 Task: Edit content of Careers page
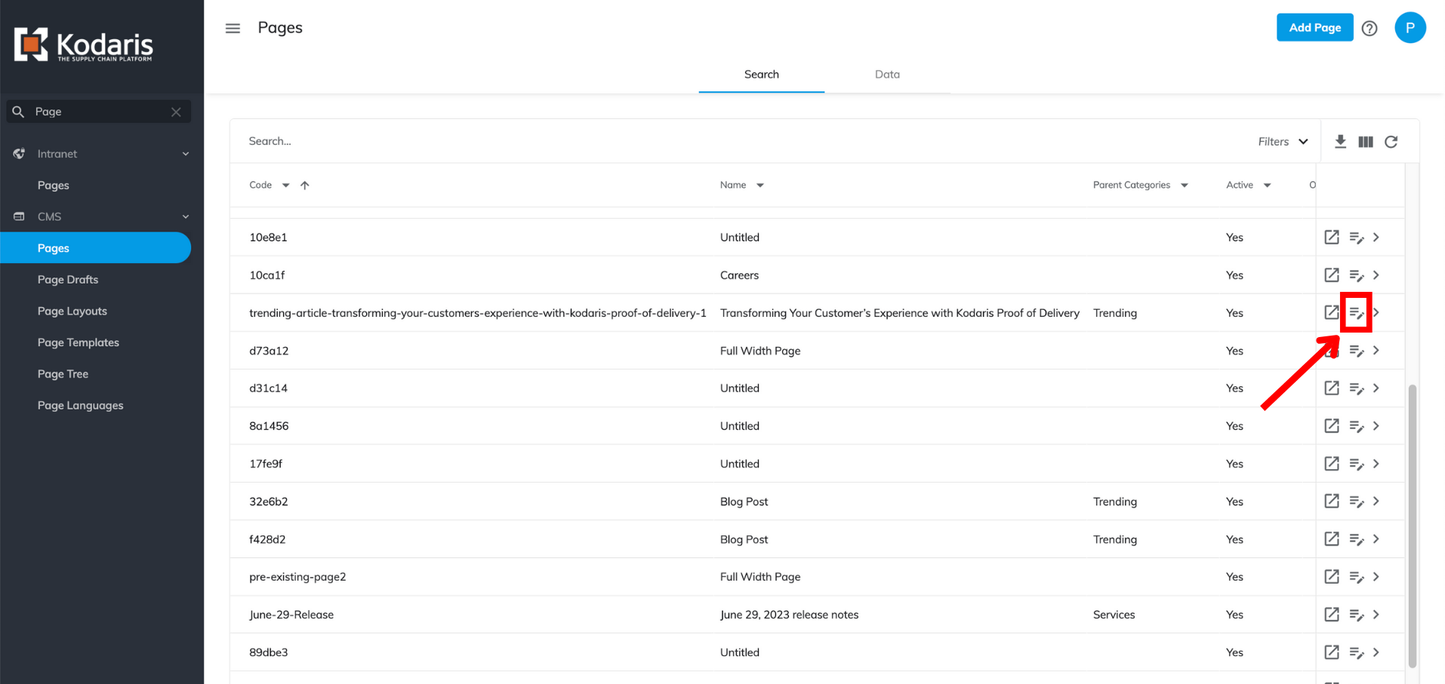click(x=1357, y=275)
